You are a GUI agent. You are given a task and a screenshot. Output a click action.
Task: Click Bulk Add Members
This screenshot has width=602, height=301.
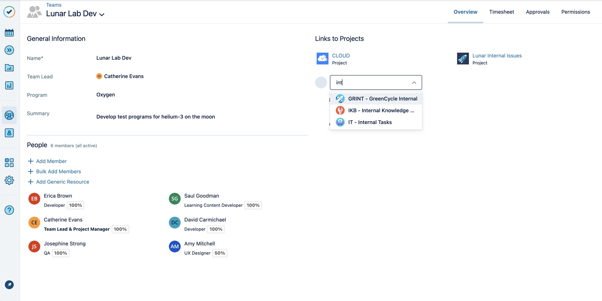(58, 172)
